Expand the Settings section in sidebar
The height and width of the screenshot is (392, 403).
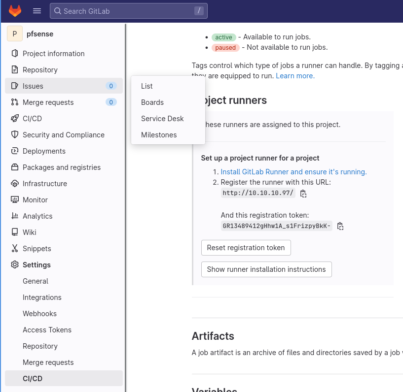(37, 265)
